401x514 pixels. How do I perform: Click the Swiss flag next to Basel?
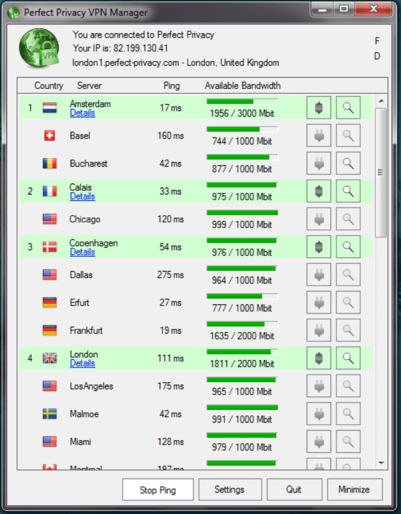pyautogui.click(x=50, y=136)
